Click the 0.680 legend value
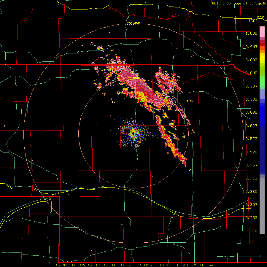The image size is (267, 267). click(251, 112)
